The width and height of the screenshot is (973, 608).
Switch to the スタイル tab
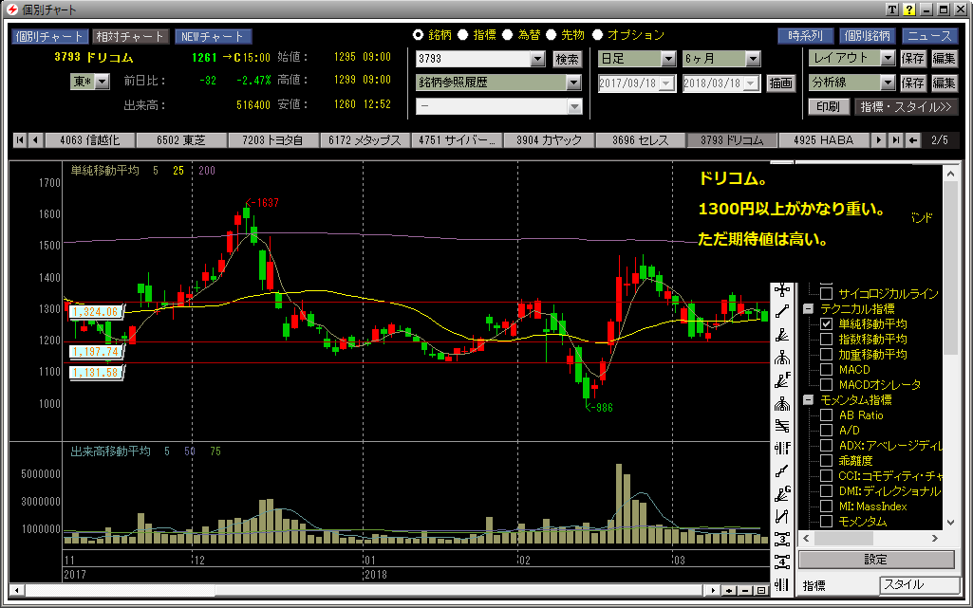click(x=919, y=584)
